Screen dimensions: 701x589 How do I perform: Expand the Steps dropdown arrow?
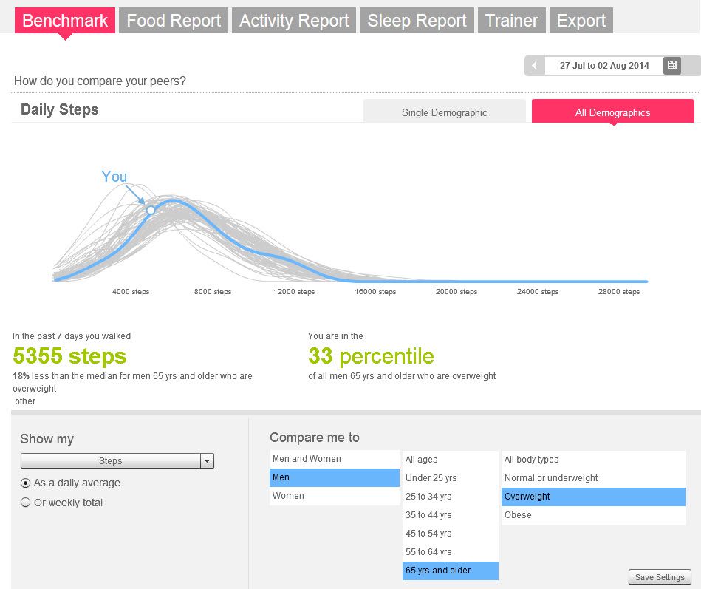(x=207, y=460)
